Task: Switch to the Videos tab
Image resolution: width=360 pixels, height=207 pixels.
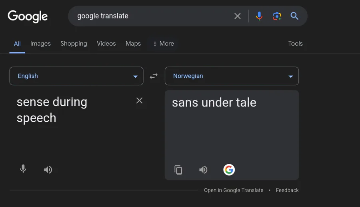Action: click(106, 44)
